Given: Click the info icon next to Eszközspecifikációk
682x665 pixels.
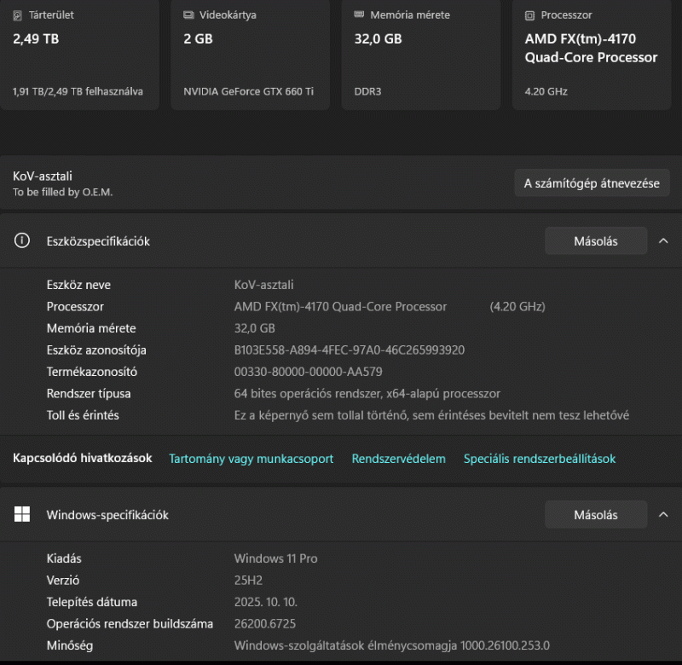Looking at the screenshot, I should point(22,241).
